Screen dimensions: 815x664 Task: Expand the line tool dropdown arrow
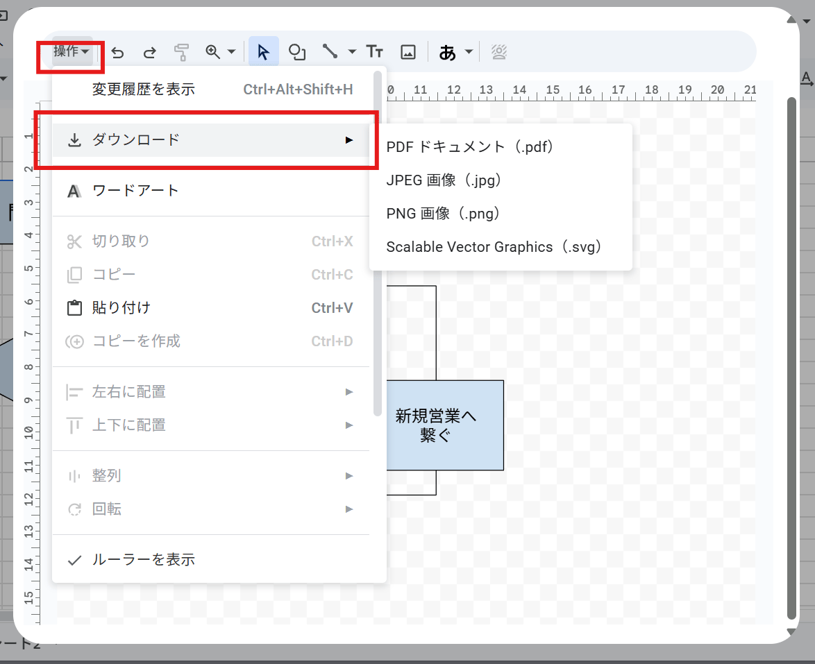351,51
